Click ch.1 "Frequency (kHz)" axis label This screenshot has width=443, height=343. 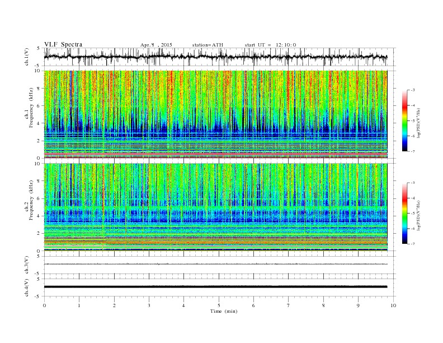pyautogui.click(x=31, y=108)
